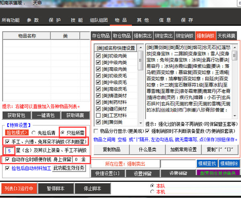Select 先捡后清 radio option

(33, 133)
